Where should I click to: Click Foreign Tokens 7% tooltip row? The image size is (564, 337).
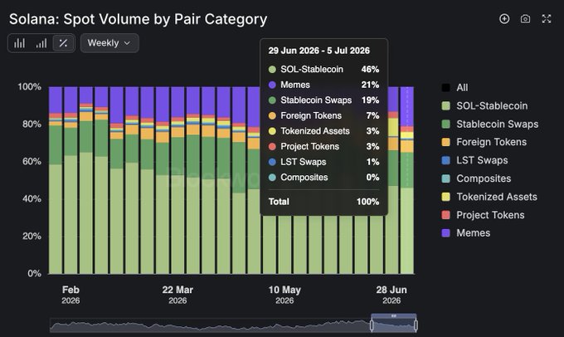click(x=323, y=115)
